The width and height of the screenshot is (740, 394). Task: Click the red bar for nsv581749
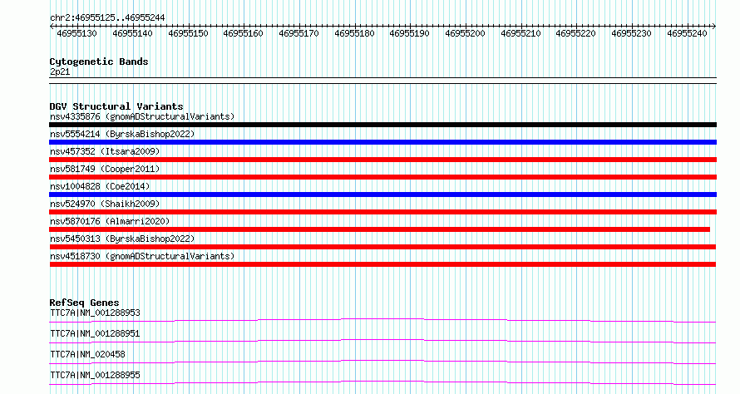[x=382, y=177]
